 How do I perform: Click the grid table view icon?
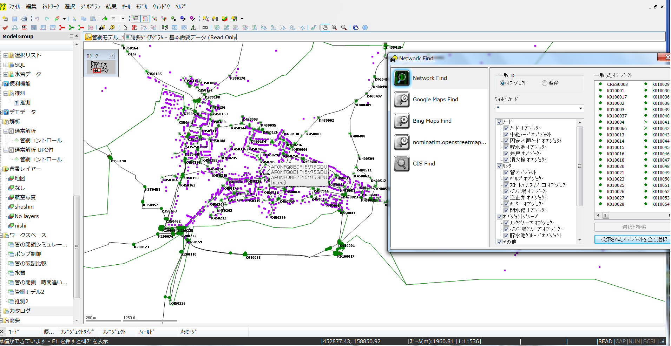pos(34,27)
